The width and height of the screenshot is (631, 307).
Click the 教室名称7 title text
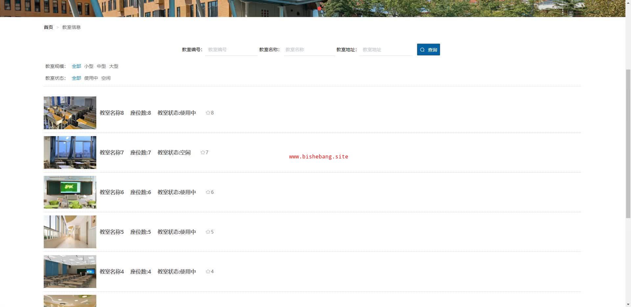pyautogui.click(x=112, y=153)
